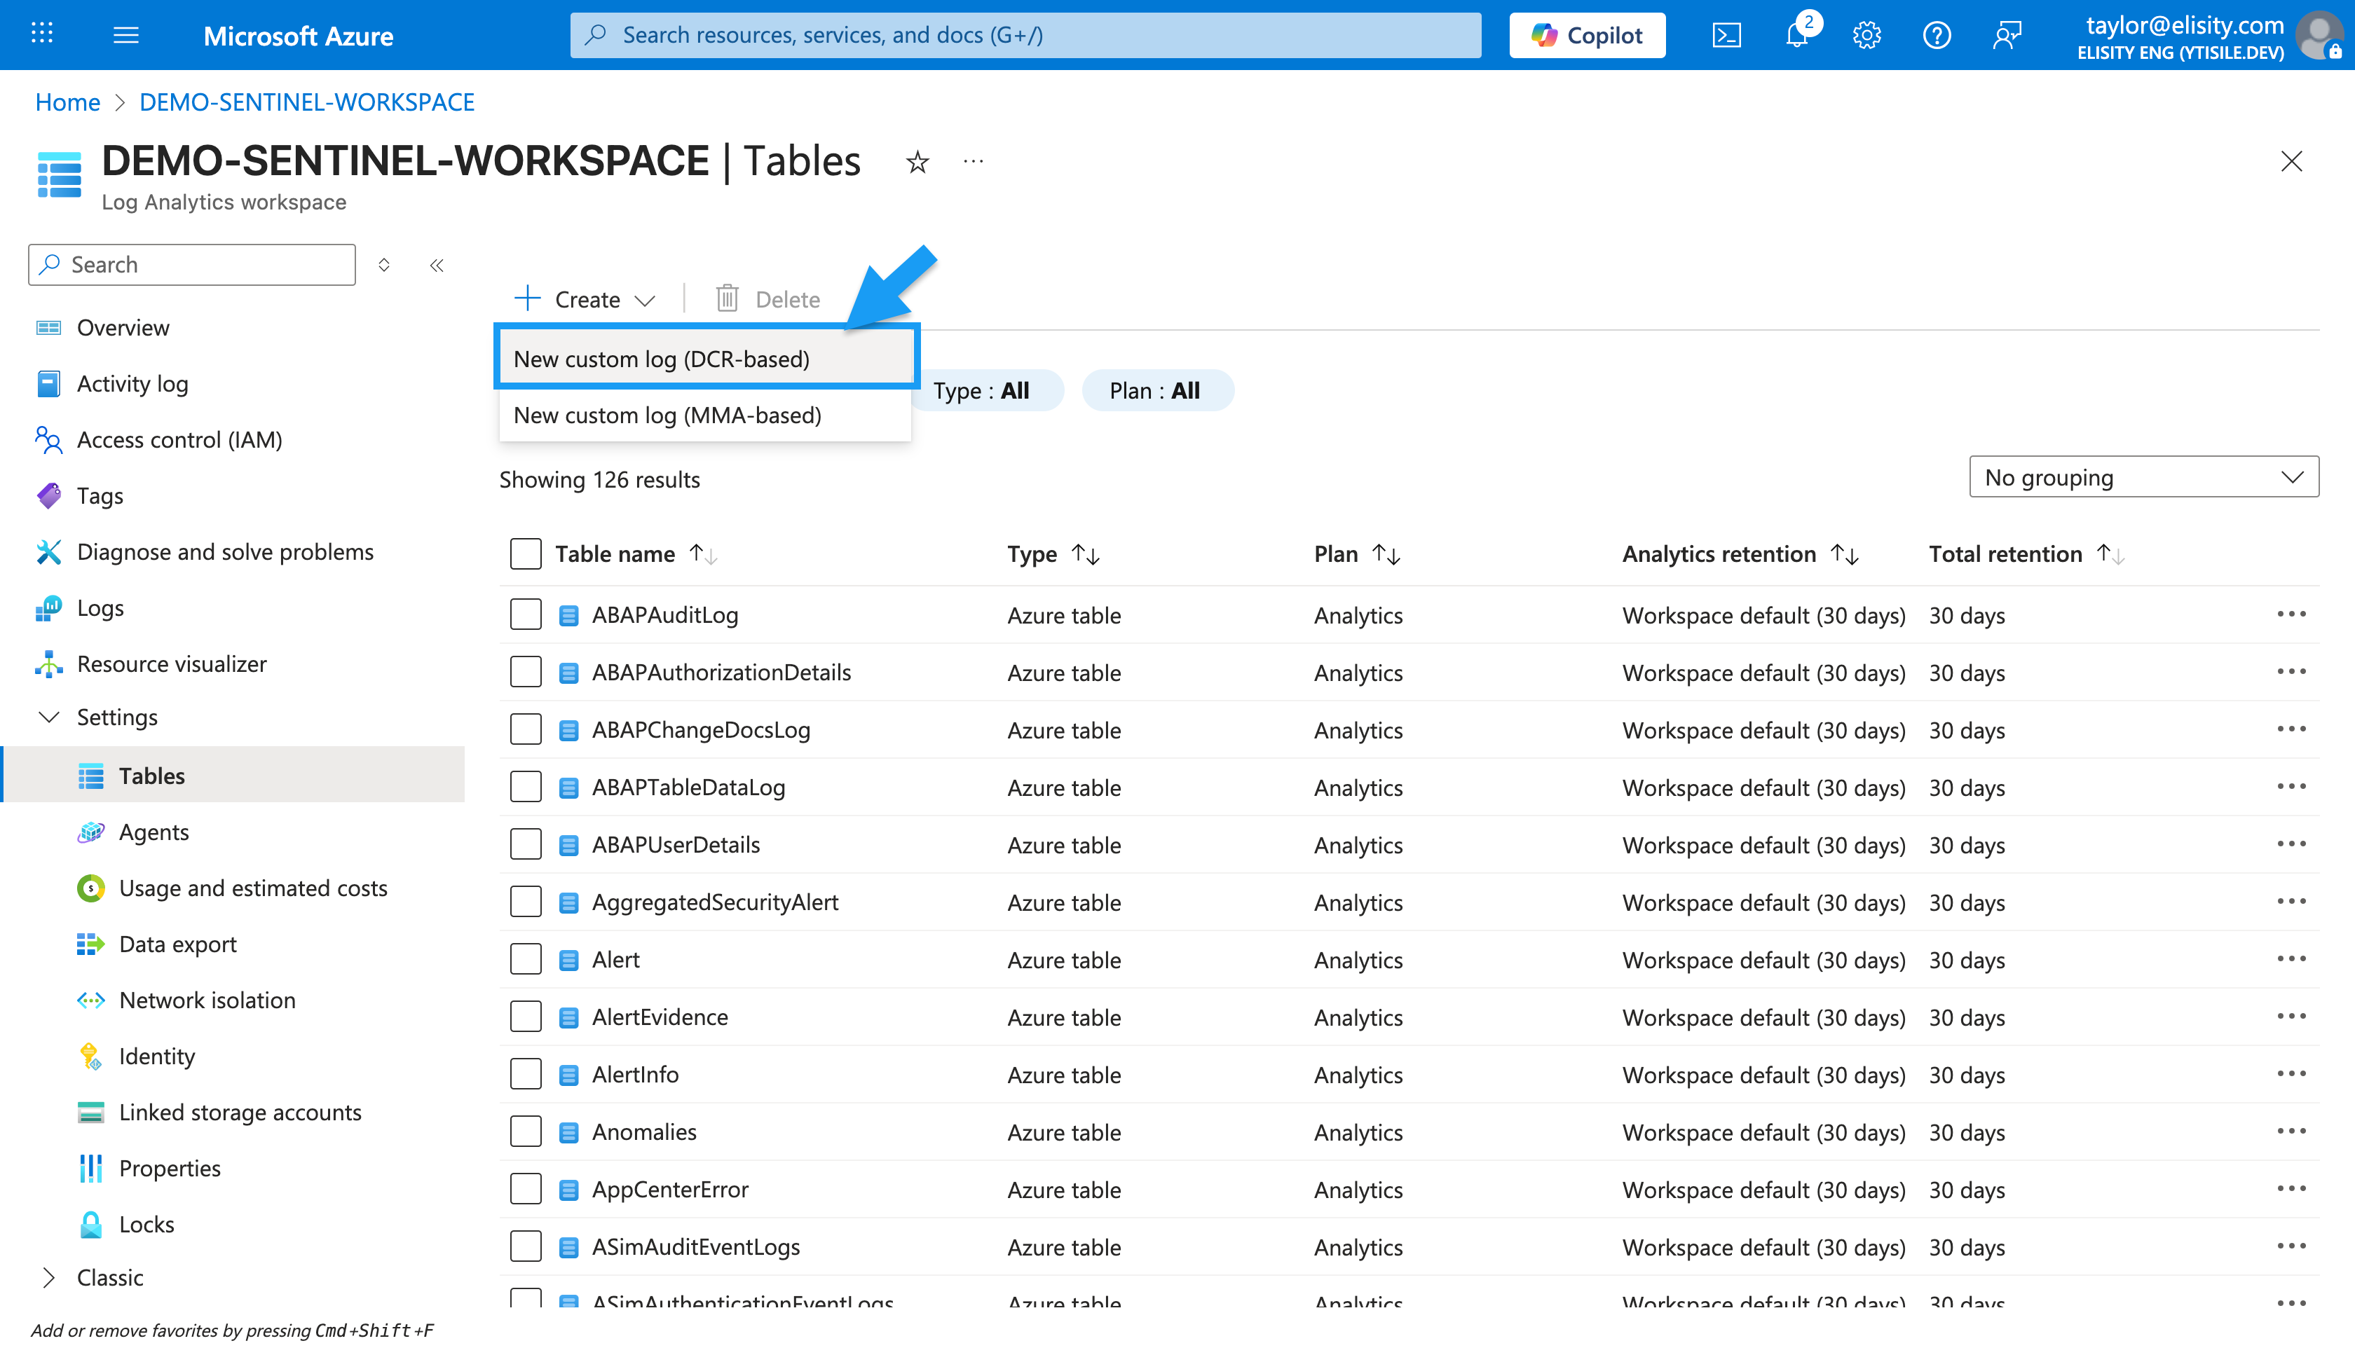Check the ABAPAuditLog row checkbox
This screenshot has height=1348, width=2355.
(x=525, y=614)
